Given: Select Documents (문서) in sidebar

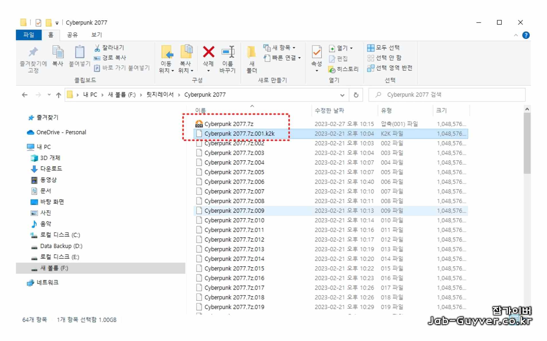Looking at the screenshot, I should (x=41, y=191).
